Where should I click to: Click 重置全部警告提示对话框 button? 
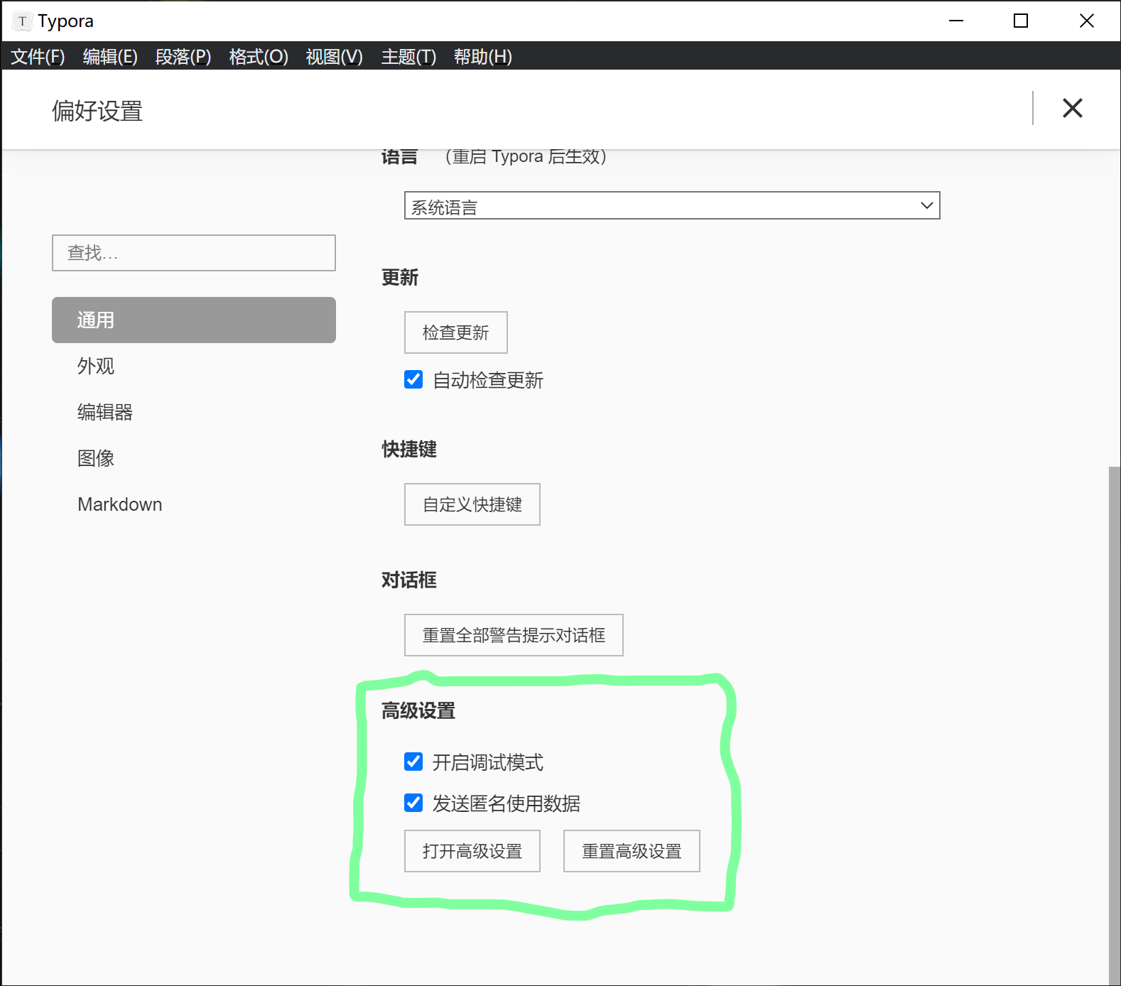(514, 635)
